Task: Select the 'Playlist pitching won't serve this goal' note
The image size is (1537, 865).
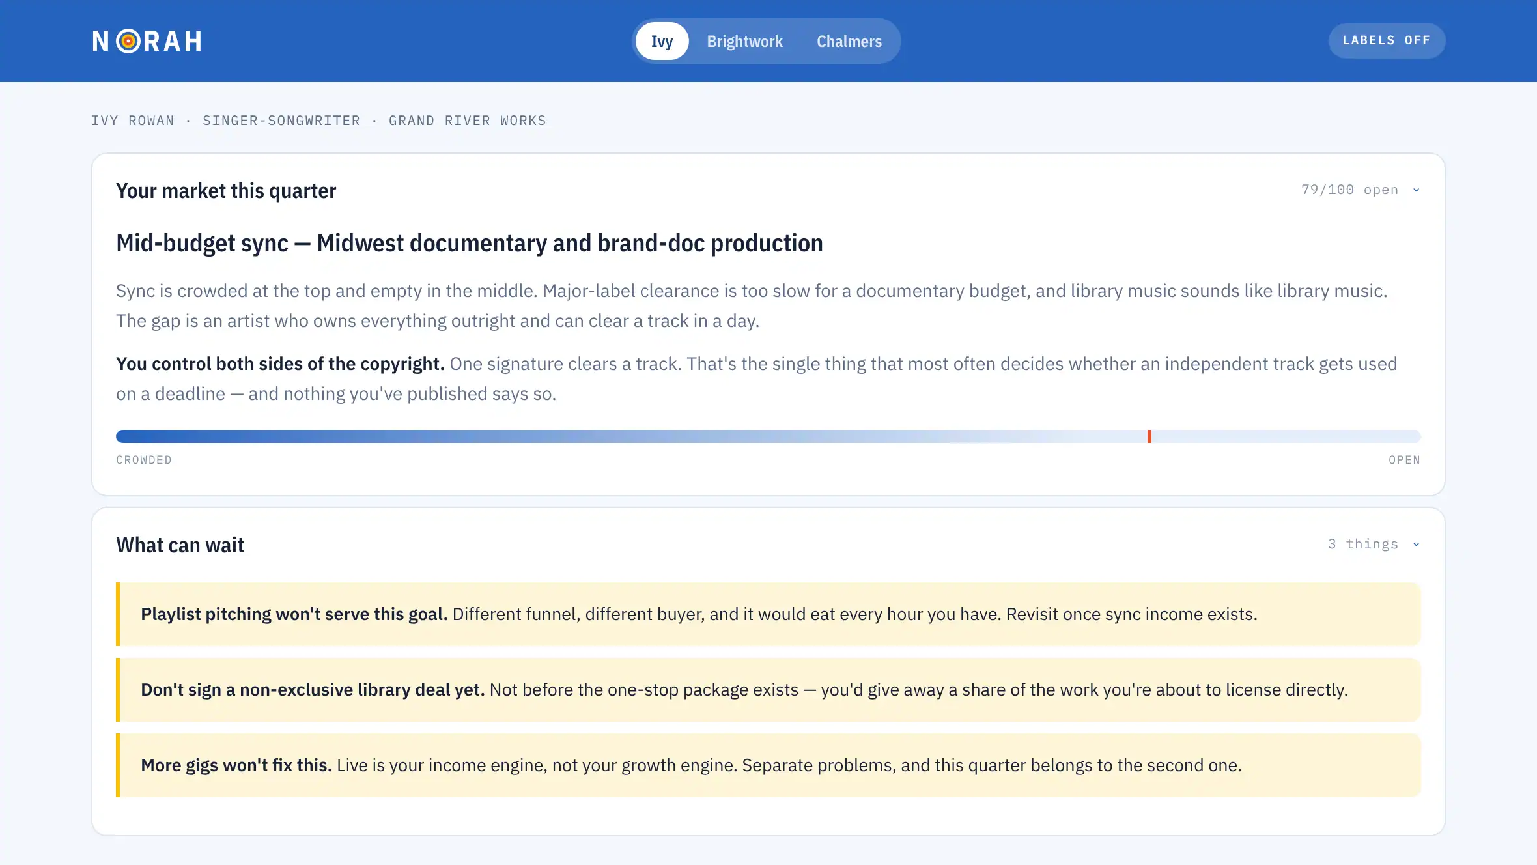Action: click(768, 614)
